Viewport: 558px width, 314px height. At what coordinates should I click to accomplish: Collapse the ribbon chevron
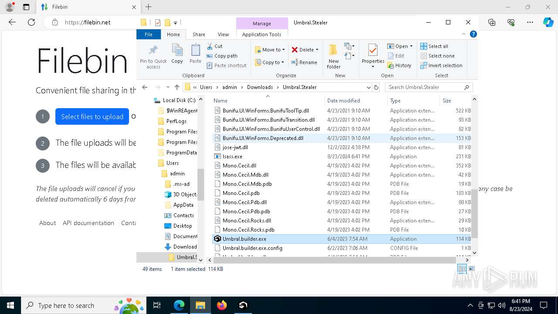(464, 34)
